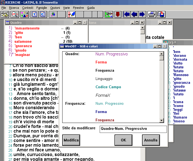This screenshot has width=193, height=161.
Task: Select ''mmantenente' in Quadro window
Action: pos(27,28)
